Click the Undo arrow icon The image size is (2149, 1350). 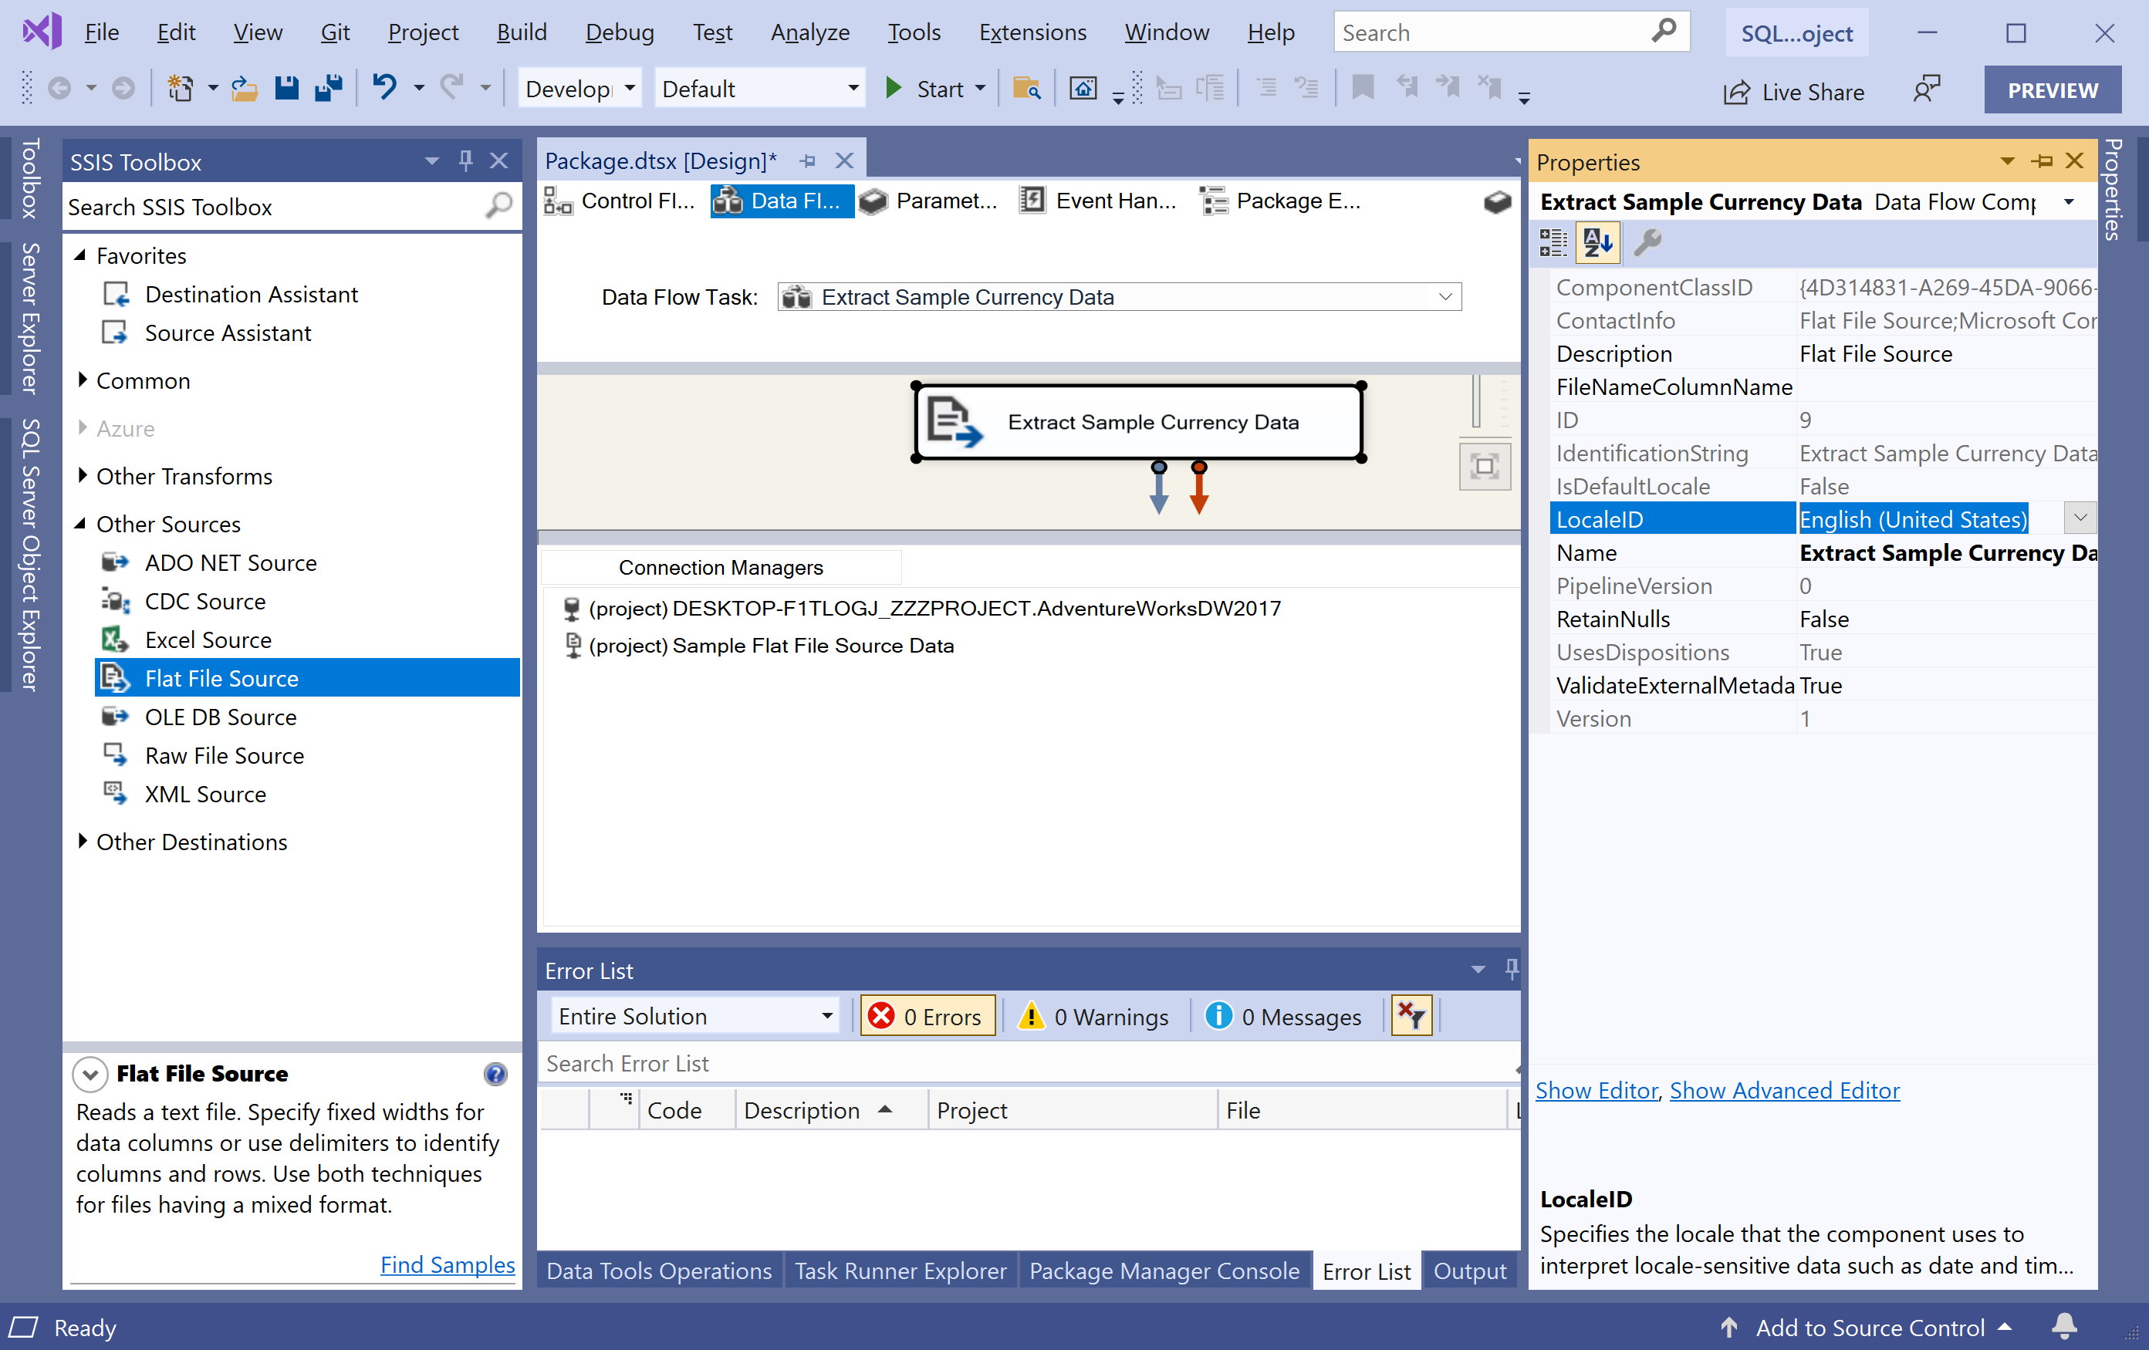click(384, 87)
